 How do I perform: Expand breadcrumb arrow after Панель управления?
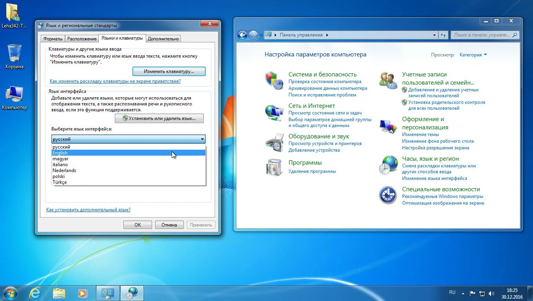tap(327, 35)
